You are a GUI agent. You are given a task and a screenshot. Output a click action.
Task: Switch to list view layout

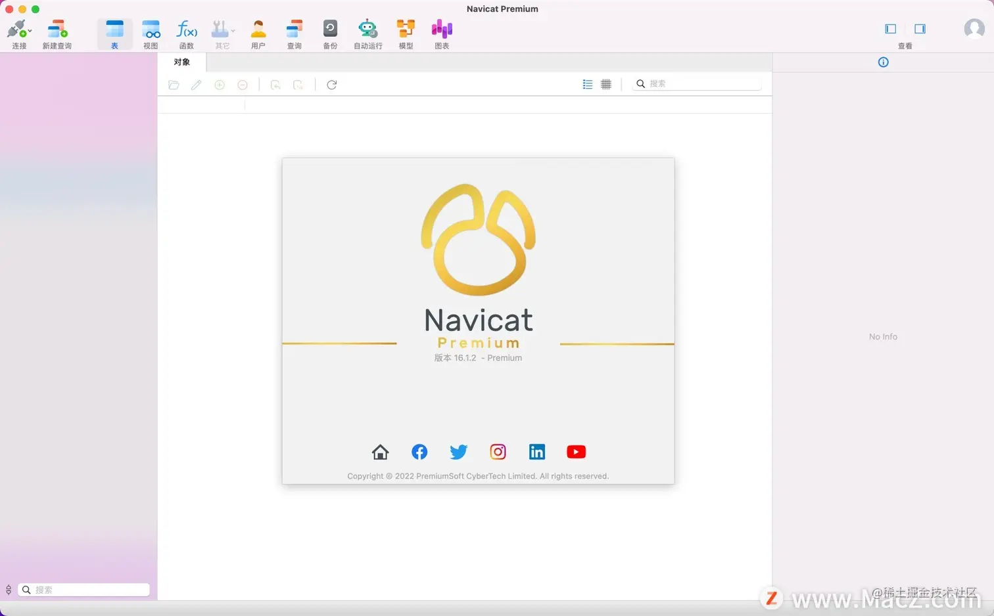(x=588, y=84)
